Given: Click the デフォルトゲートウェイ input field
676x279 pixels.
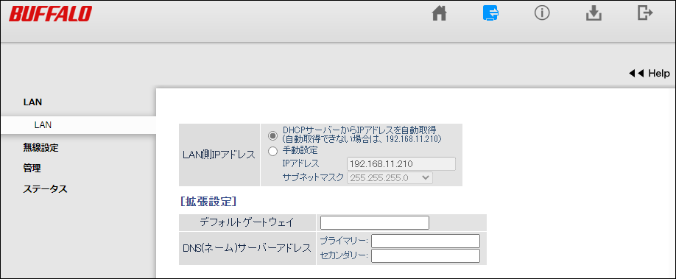Looking at the screenshot, I should point(375,222).
